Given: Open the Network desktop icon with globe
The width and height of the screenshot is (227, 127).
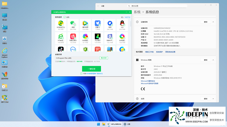Looking at the screenshot, I should [5, 29].
